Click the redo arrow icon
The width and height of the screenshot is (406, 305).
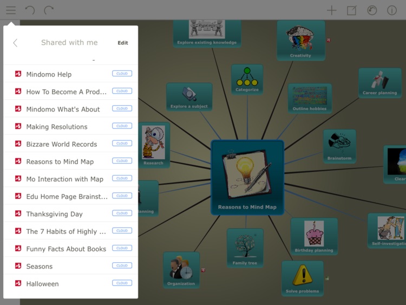pos(49,10)
